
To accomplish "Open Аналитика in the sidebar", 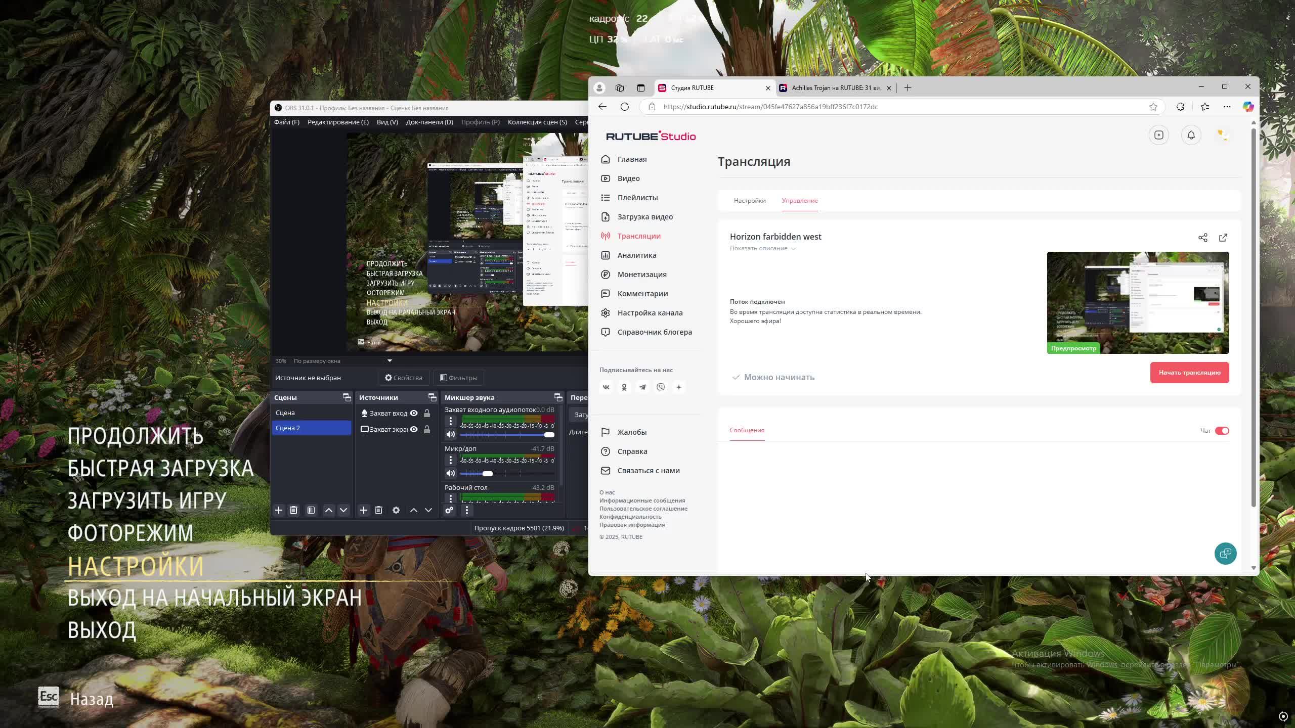I will tap(636, 255).
